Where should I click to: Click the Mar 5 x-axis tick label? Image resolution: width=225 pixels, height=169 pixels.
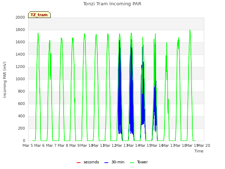28,145
